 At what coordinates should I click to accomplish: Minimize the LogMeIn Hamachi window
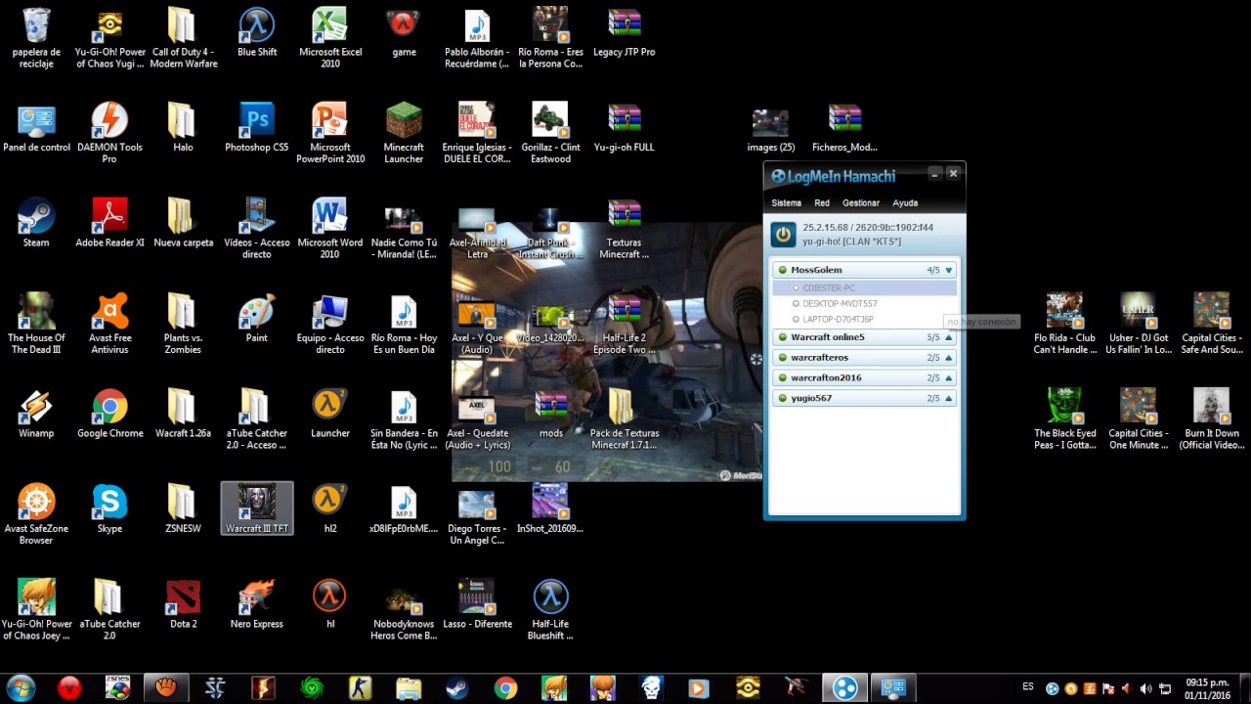[935, 174]
